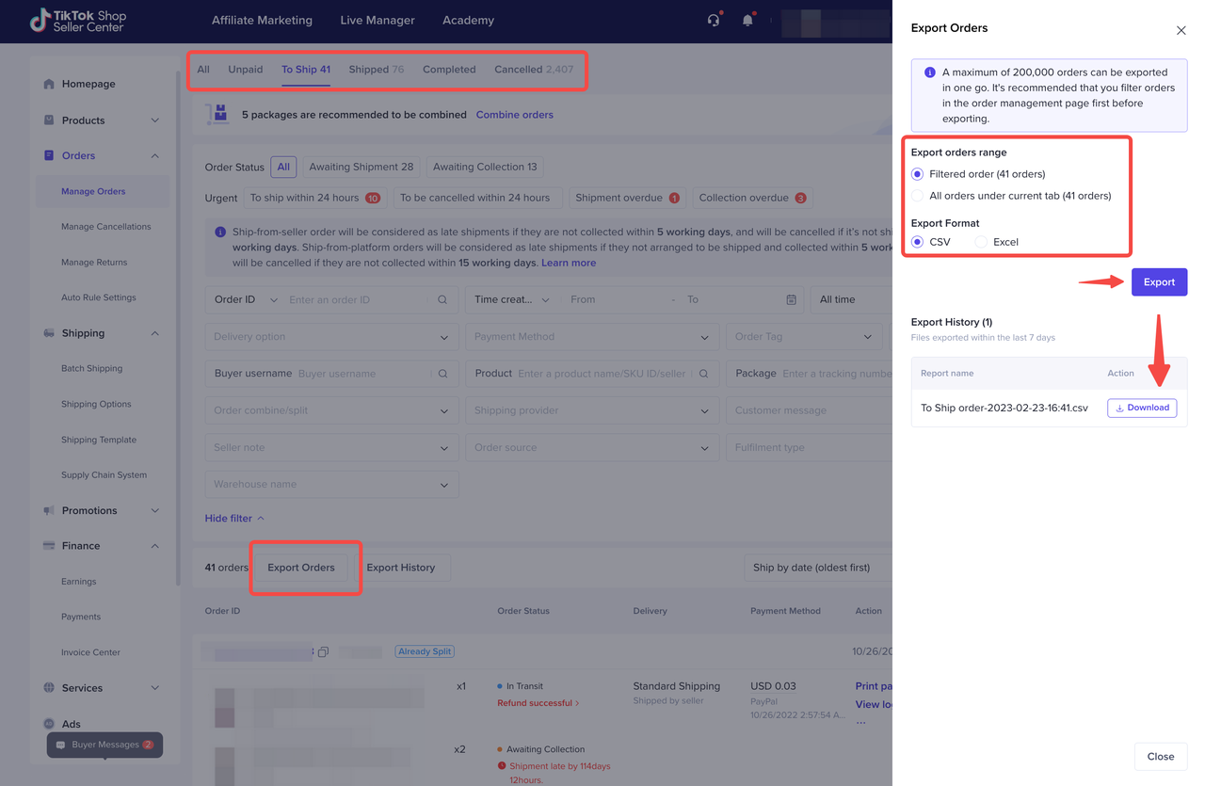Select the Filtered order radio button

[918, 174]
